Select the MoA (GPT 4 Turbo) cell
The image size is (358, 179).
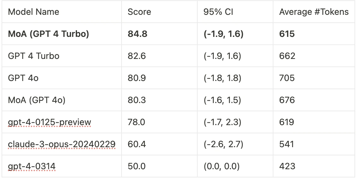click(49, 34)
